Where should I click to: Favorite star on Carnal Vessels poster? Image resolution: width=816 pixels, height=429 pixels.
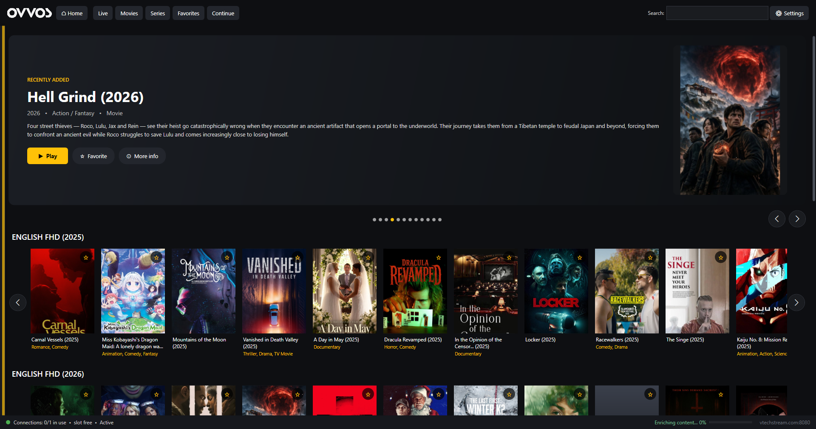pyautogui.click(x=86, y=258)
